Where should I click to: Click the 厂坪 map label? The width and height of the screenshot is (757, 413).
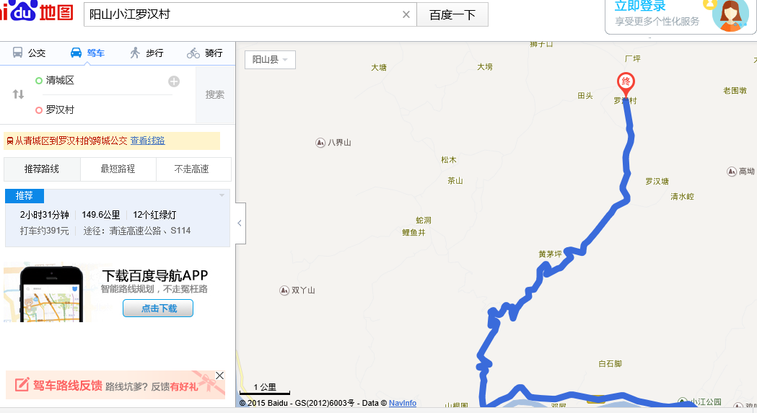click(x=632, y=58)
